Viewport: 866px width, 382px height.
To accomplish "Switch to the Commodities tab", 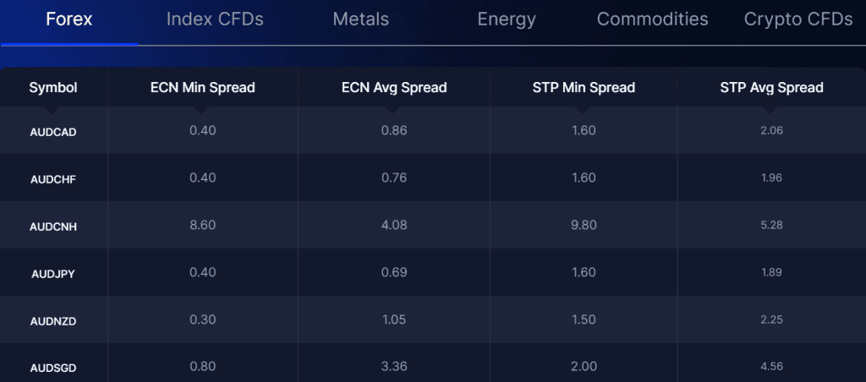I will pos(652,19).
